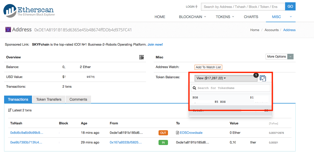This screenshot has width=314, height=157.
Task: Click the full address text in header
Action: [83, 30]
